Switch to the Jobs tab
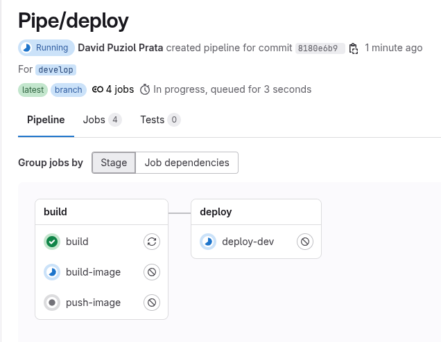Screen dimensions: 441x342 tap(102, 120)
